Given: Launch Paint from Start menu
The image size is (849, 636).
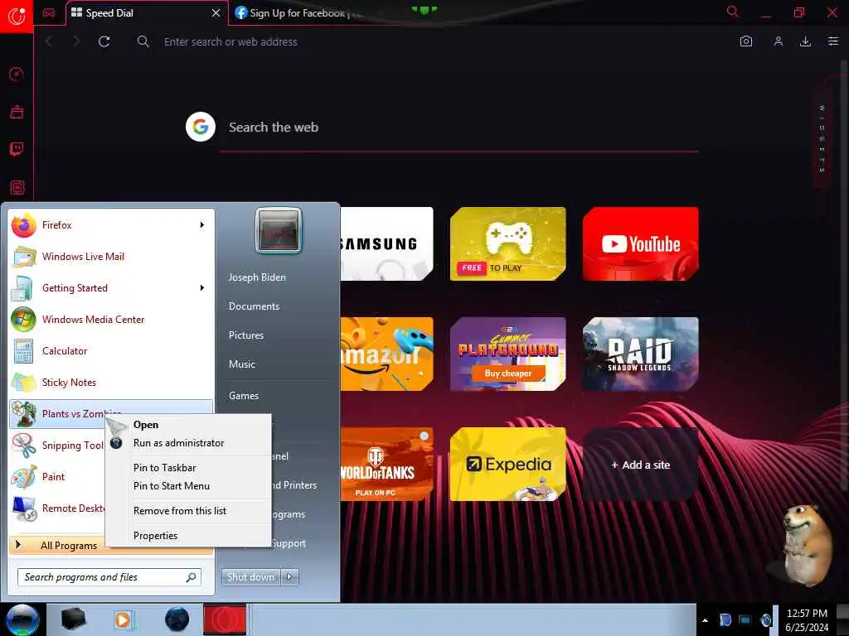Looking at the screenshot, I should (x=57, y=477).
